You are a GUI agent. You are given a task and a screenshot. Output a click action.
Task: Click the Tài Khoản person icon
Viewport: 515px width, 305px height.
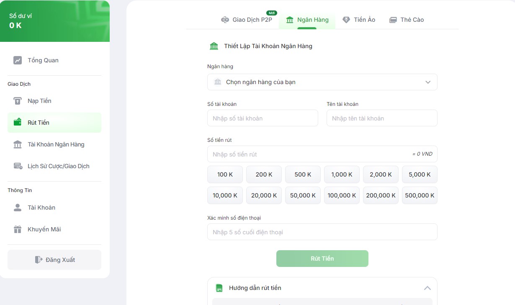(x=18, y=208)
